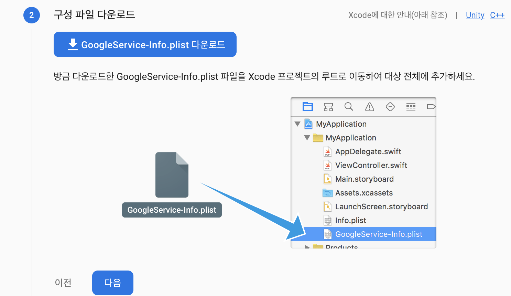Click the 이전 button
The image size is (511, 296).
click(63, 283)
